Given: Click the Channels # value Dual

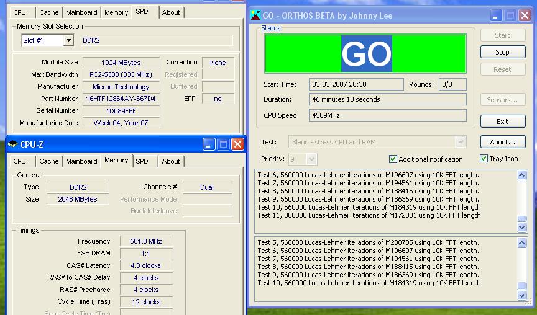Looking at the screenshot, I should pyautogui.click(x=207, y=187).
